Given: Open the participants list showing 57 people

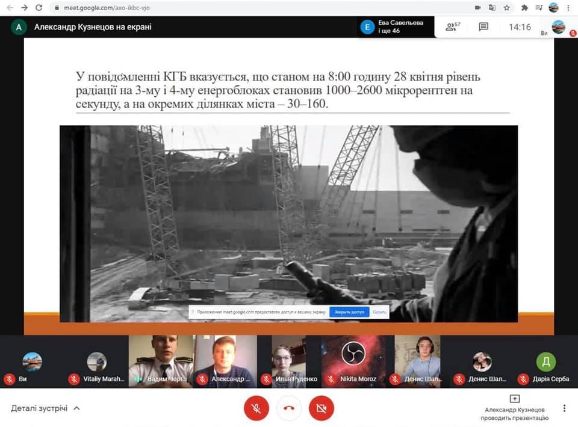Looking at the screenshot, I should (x=452, y=26).
